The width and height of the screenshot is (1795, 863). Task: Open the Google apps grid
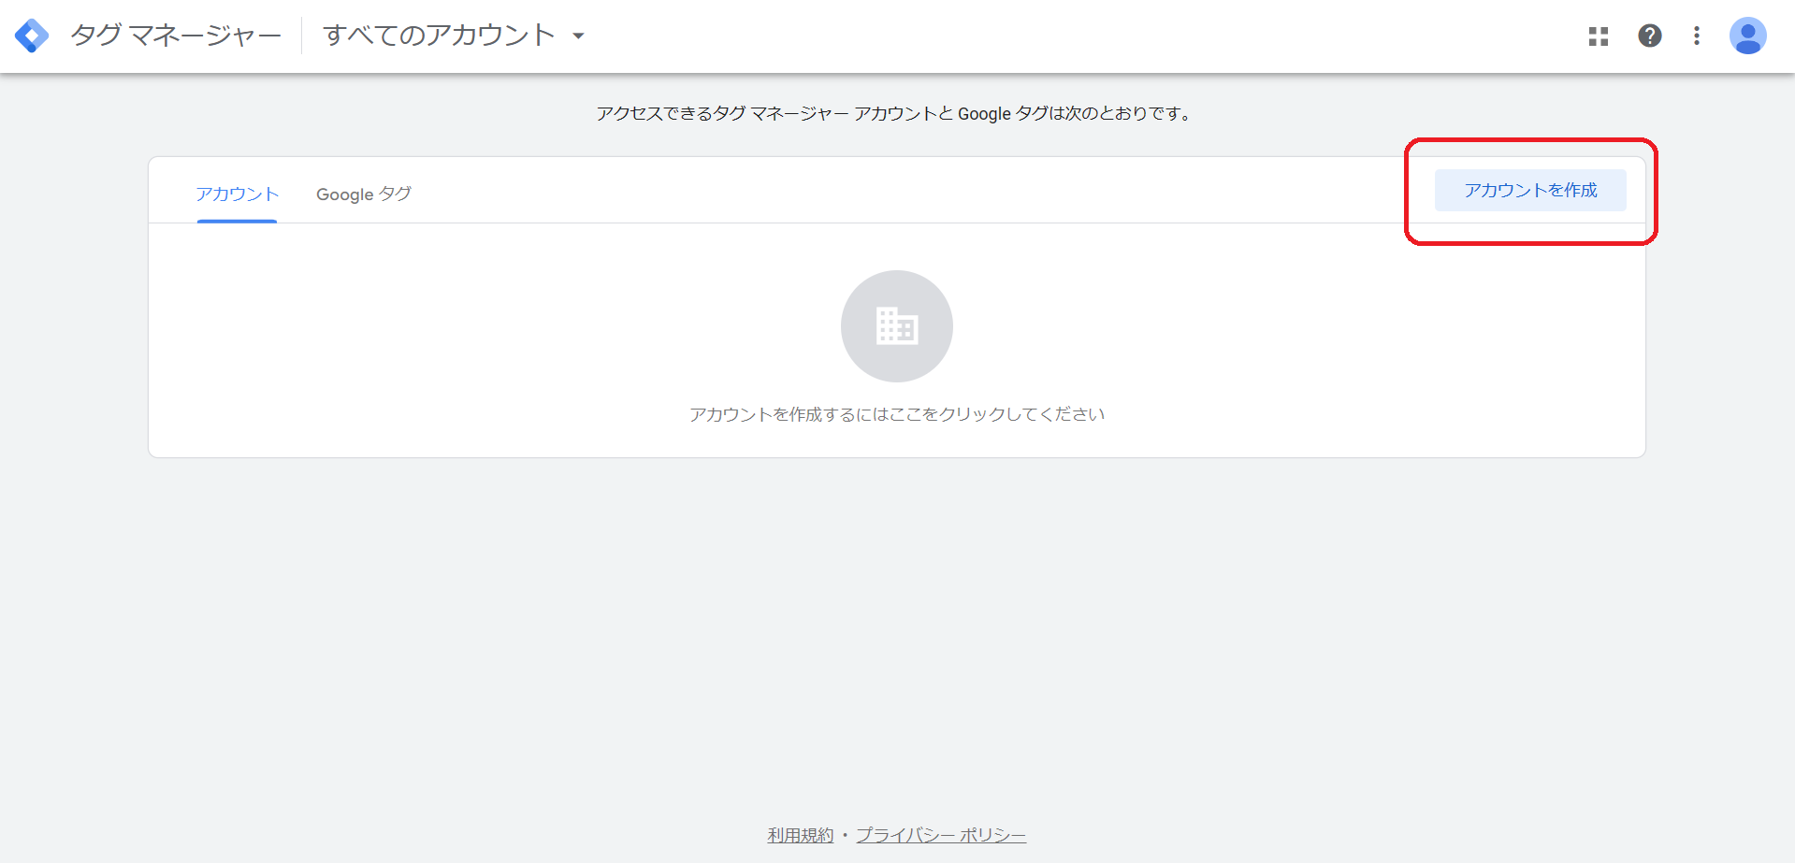[x=1599, y=36]
